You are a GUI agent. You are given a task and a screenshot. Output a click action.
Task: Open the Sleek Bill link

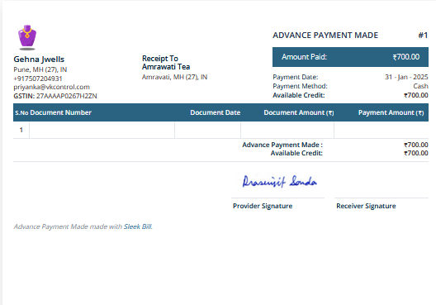(x=138, y=226)
